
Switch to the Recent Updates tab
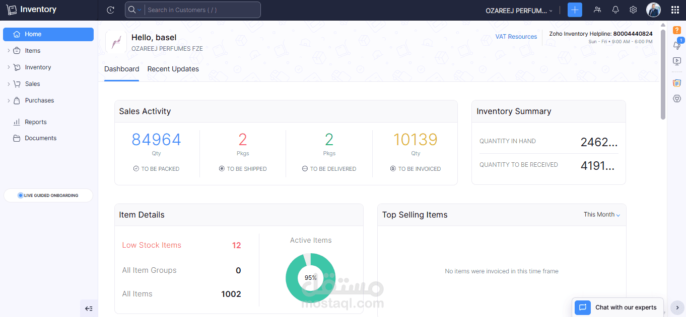[x=173, y=69]
